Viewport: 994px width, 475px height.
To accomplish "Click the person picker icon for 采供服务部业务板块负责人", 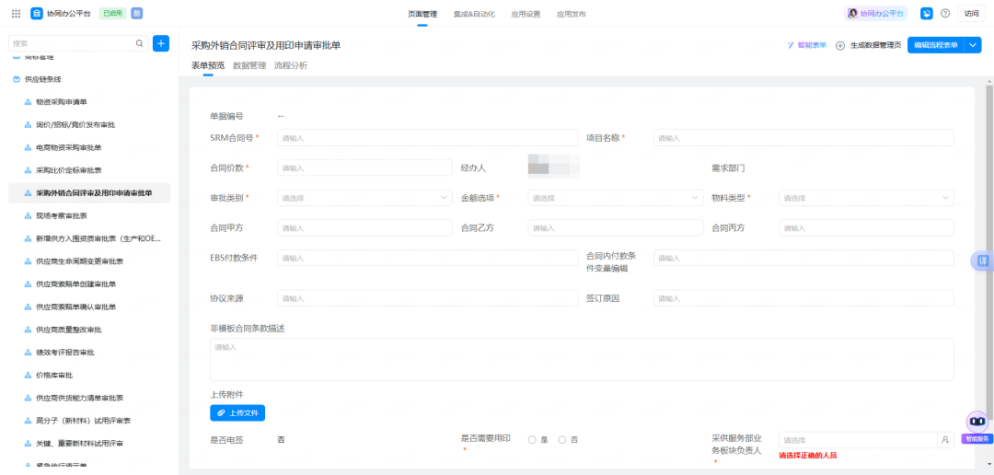I will [x=944, y=440].
